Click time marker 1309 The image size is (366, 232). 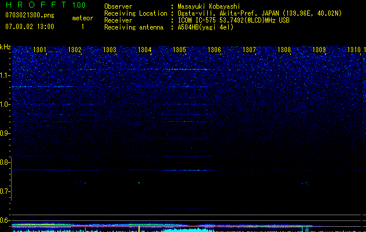coord(319,50)
